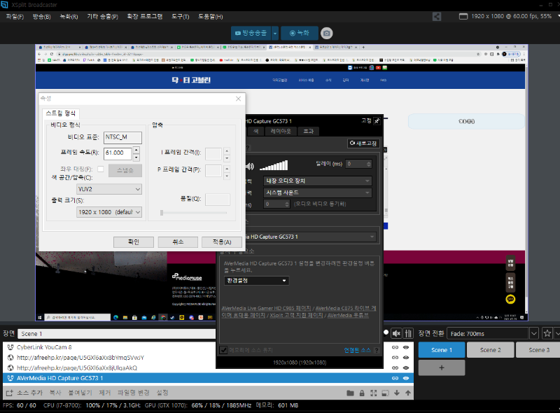Viewport: 560px width, 413px height.
Task: Open the 색 공간/압축 YUY2 dropdown
Action: [109, 189]
